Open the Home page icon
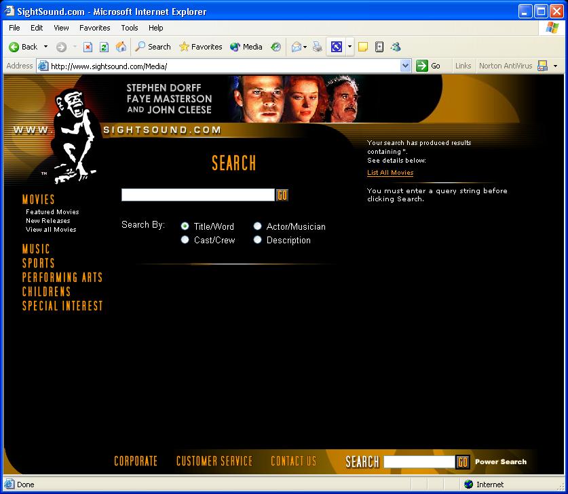The image size is (568, 494). [x=121, y=47]
